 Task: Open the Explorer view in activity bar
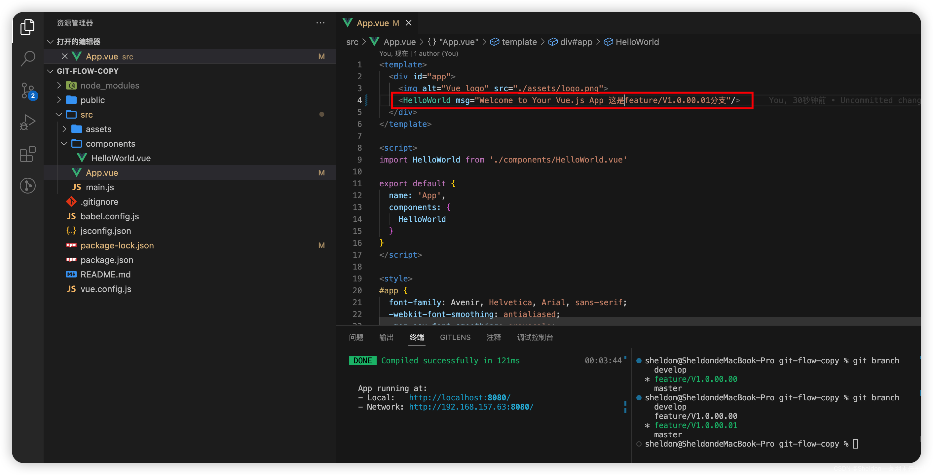27,27
